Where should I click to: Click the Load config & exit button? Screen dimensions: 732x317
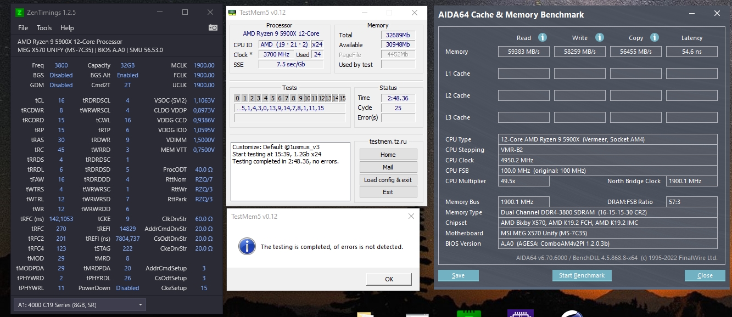coord(388,180)
